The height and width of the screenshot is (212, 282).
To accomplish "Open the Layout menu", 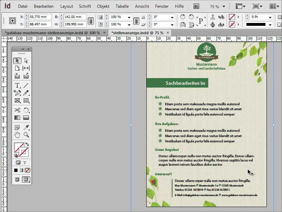I will (x=67, y=6).
